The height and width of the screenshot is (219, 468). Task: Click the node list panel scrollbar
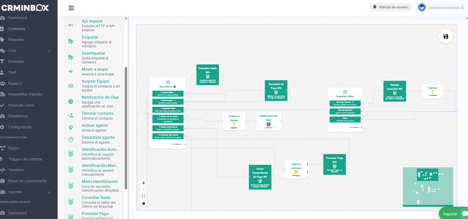[x=126, y=128]
